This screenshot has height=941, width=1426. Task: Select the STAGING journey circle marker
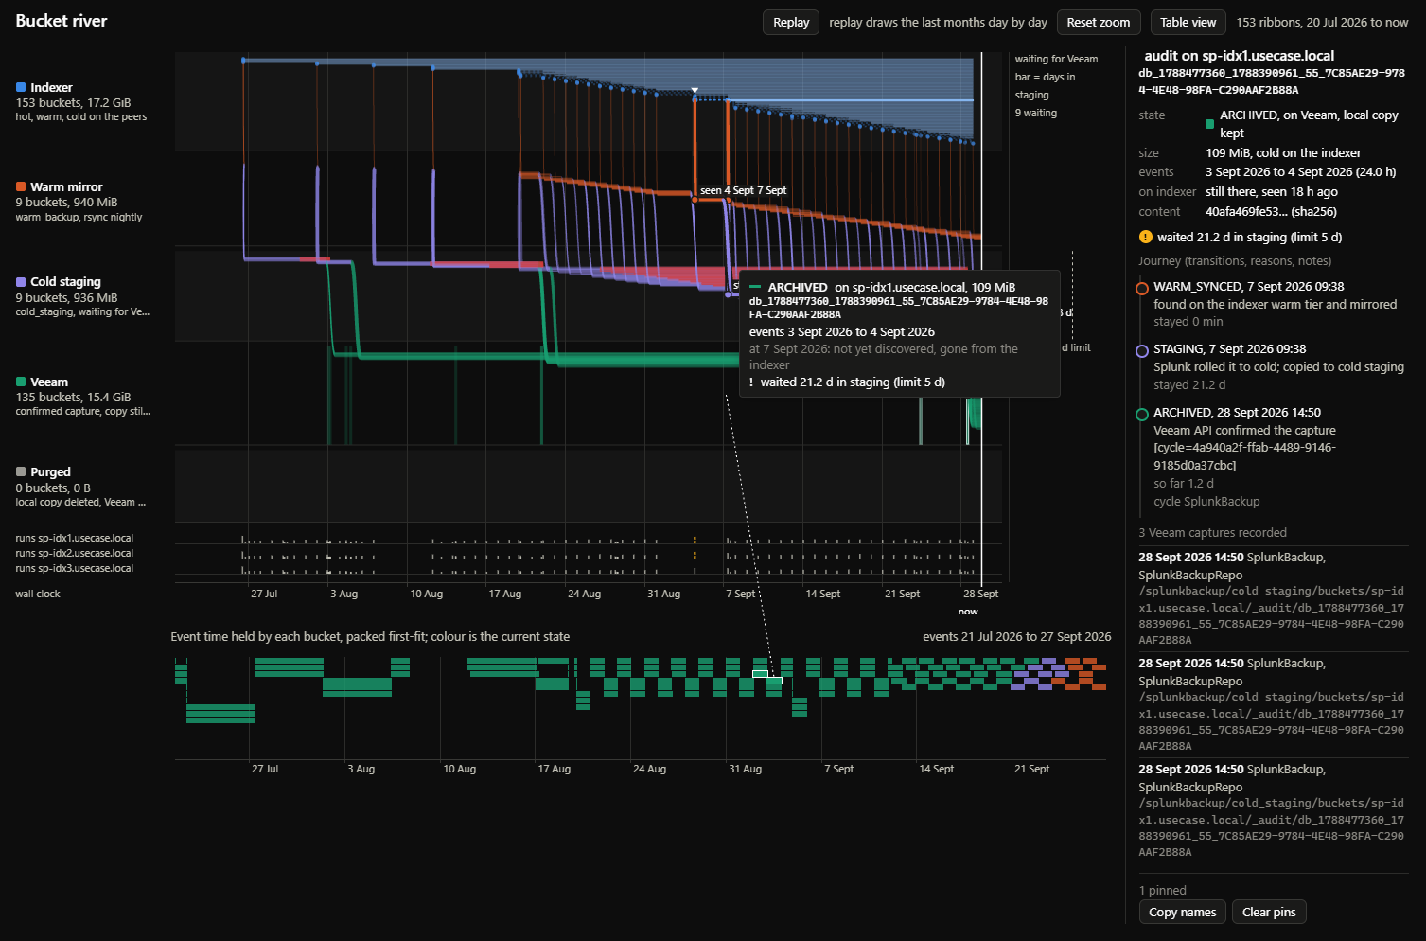[x=1142, y=350]
